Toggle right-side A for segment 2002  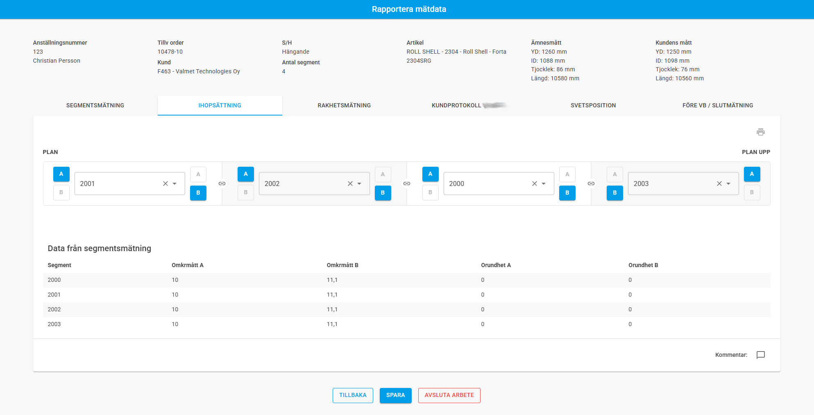pyautogui.click(x=383, y=175)
